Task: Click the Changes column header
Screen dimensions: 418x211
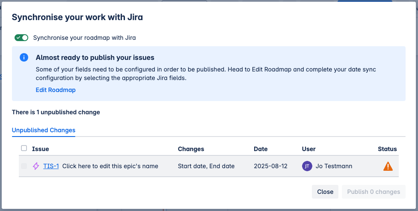Action: coord(191,149)
